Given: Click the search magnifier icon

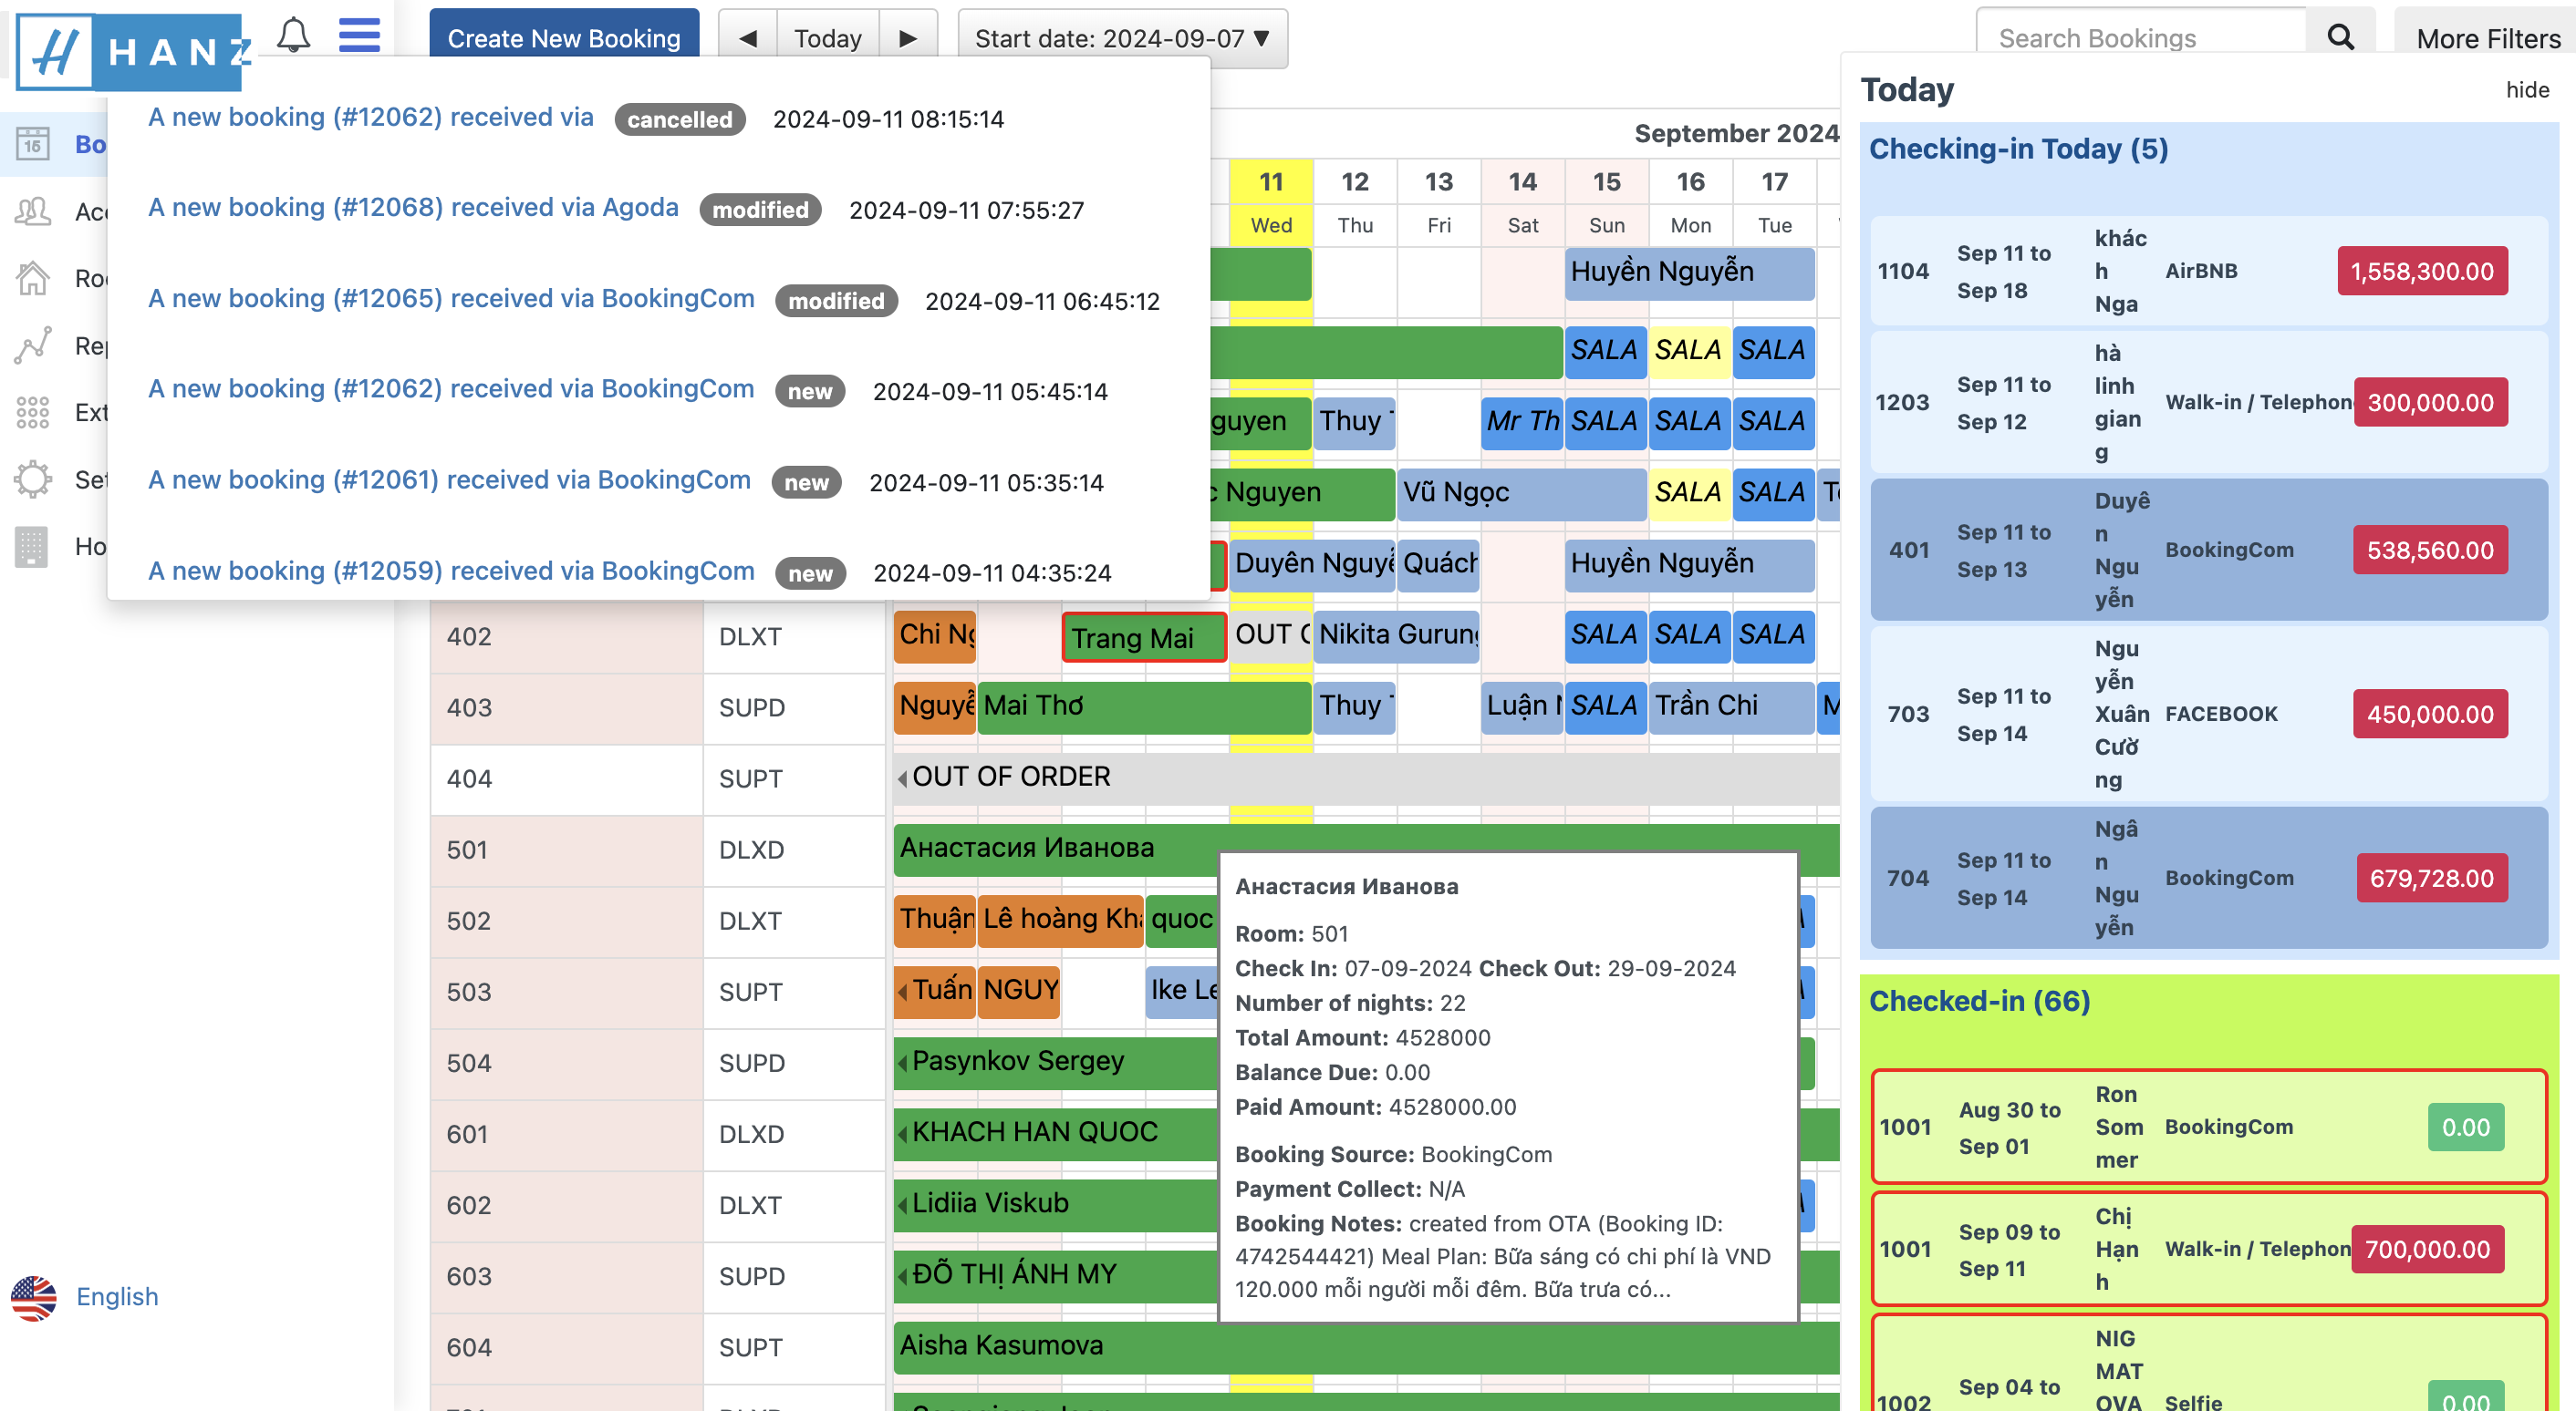Looking at the screenshot, I should click(x=2340, y=38).
